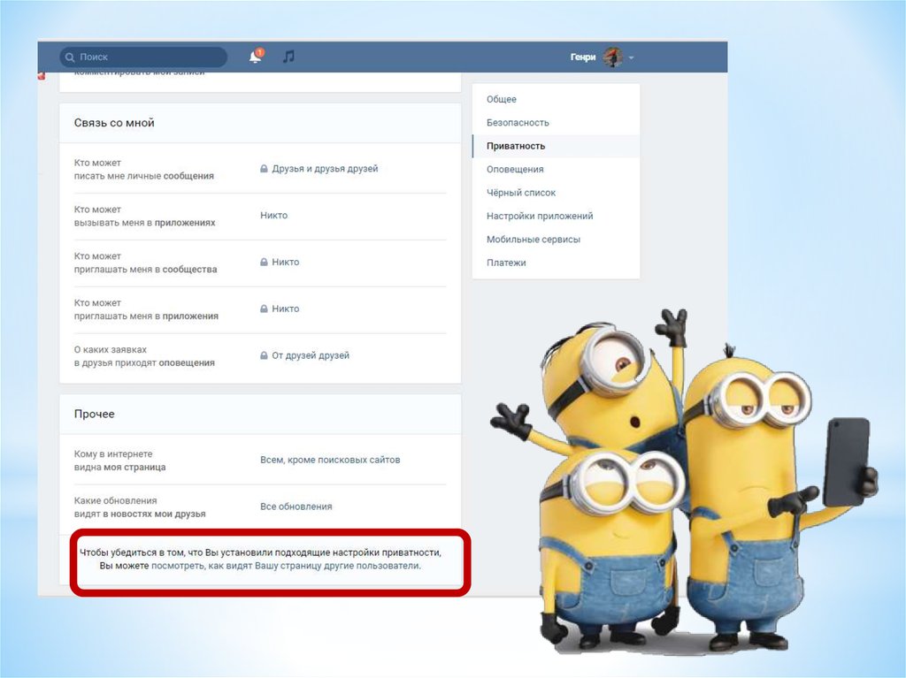Open the 'Все обновления' dropdown

click(296, 507)
